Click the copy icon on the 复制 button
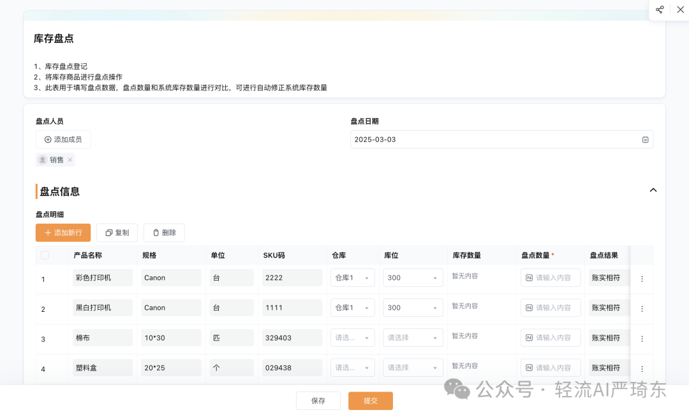Image resolution: width=689 pixels, height=417 pixels. point(108,232)
